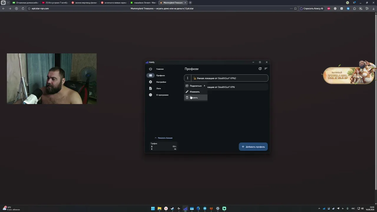Click the streamer webcam overlay
377x212 pixels.
(x=52, y=79)
